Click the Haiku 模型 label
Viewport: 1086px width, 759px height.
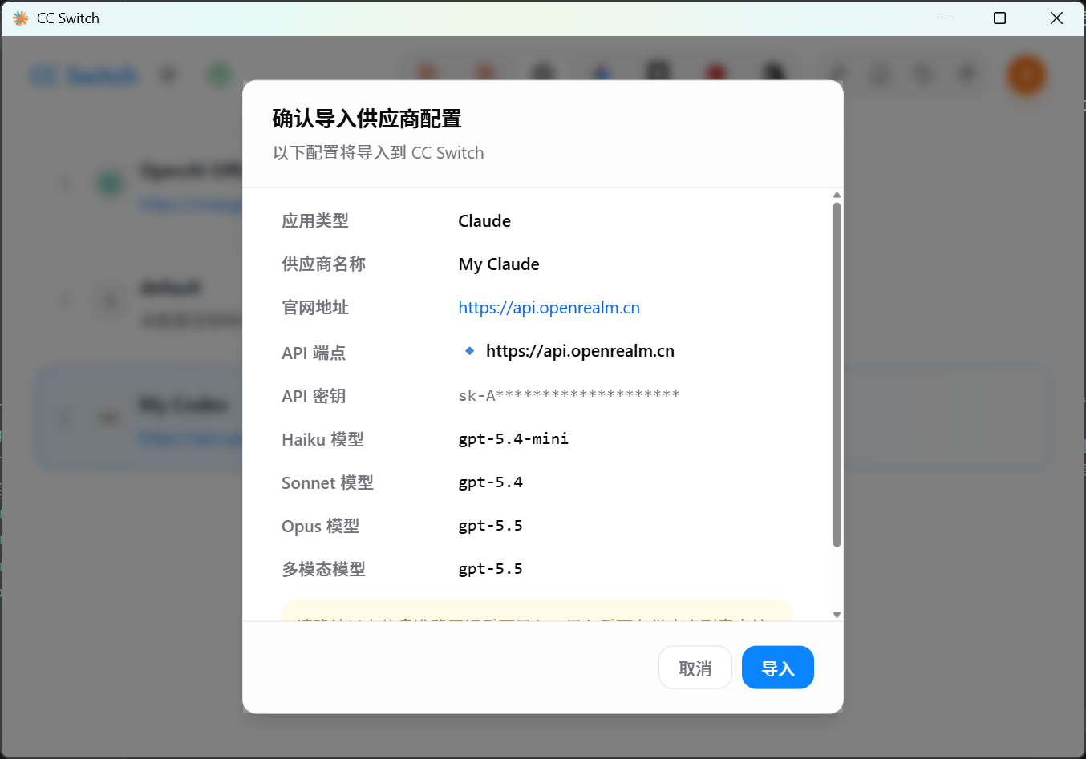pos(322,439)
